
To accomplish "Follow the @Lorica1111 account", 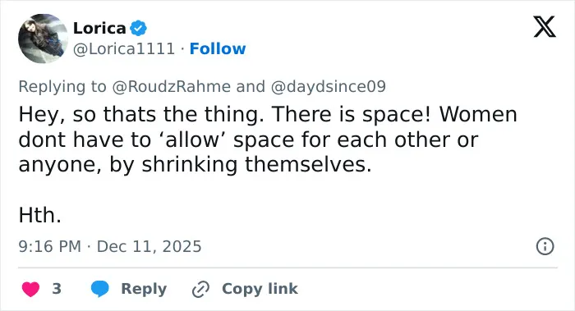I will (218, 48).
